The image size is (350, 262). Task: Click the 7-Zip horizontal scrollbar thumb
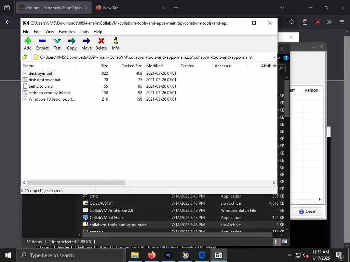click(76, 183)
